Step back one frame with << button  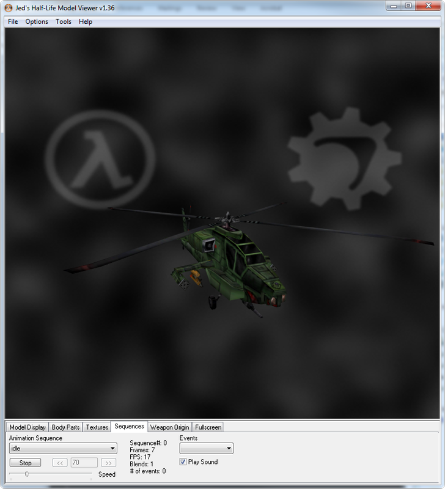(x=60, y=463)
